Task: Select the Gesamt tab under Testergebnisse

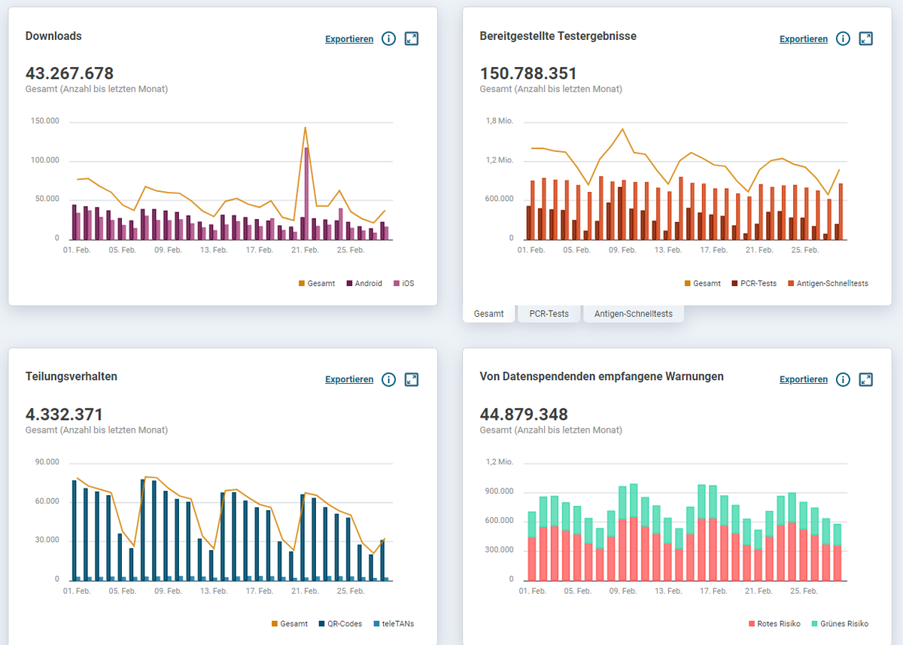Action: 489,313
